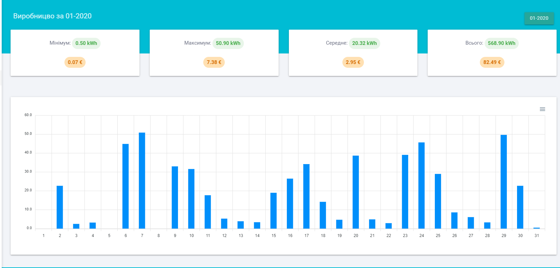The image size is (560, 268).
Task: Click the 82.49 € total earnings badge
Action: pyautogui.click(x=492, y=62)
